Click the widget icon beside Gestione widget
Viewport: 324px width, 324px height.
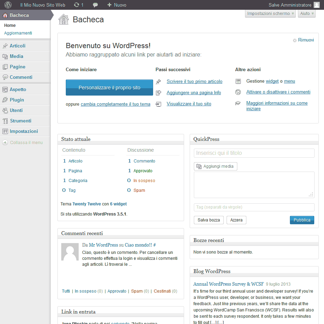tap(238, 81)
